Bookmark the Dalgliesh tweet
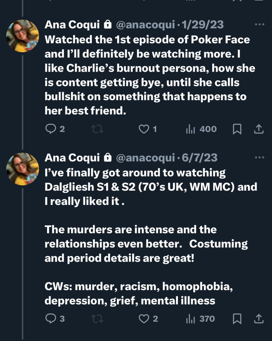Image resolution: width=272 pixels, height=341 pixels. point(237,319)
